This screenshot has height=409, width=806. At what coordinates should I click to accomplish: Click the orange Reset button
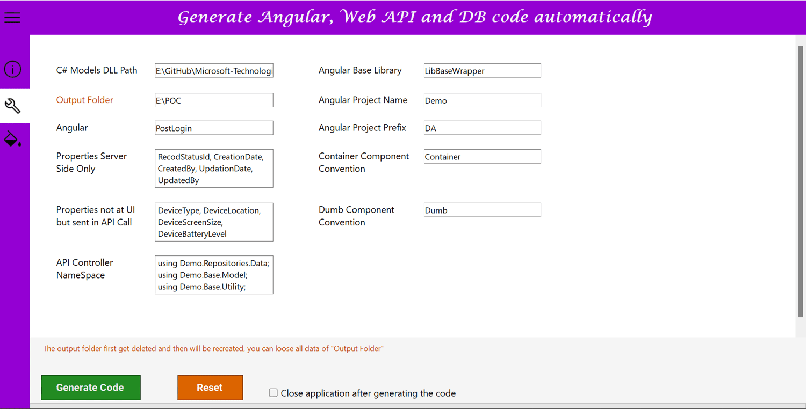tap(210, 388)
